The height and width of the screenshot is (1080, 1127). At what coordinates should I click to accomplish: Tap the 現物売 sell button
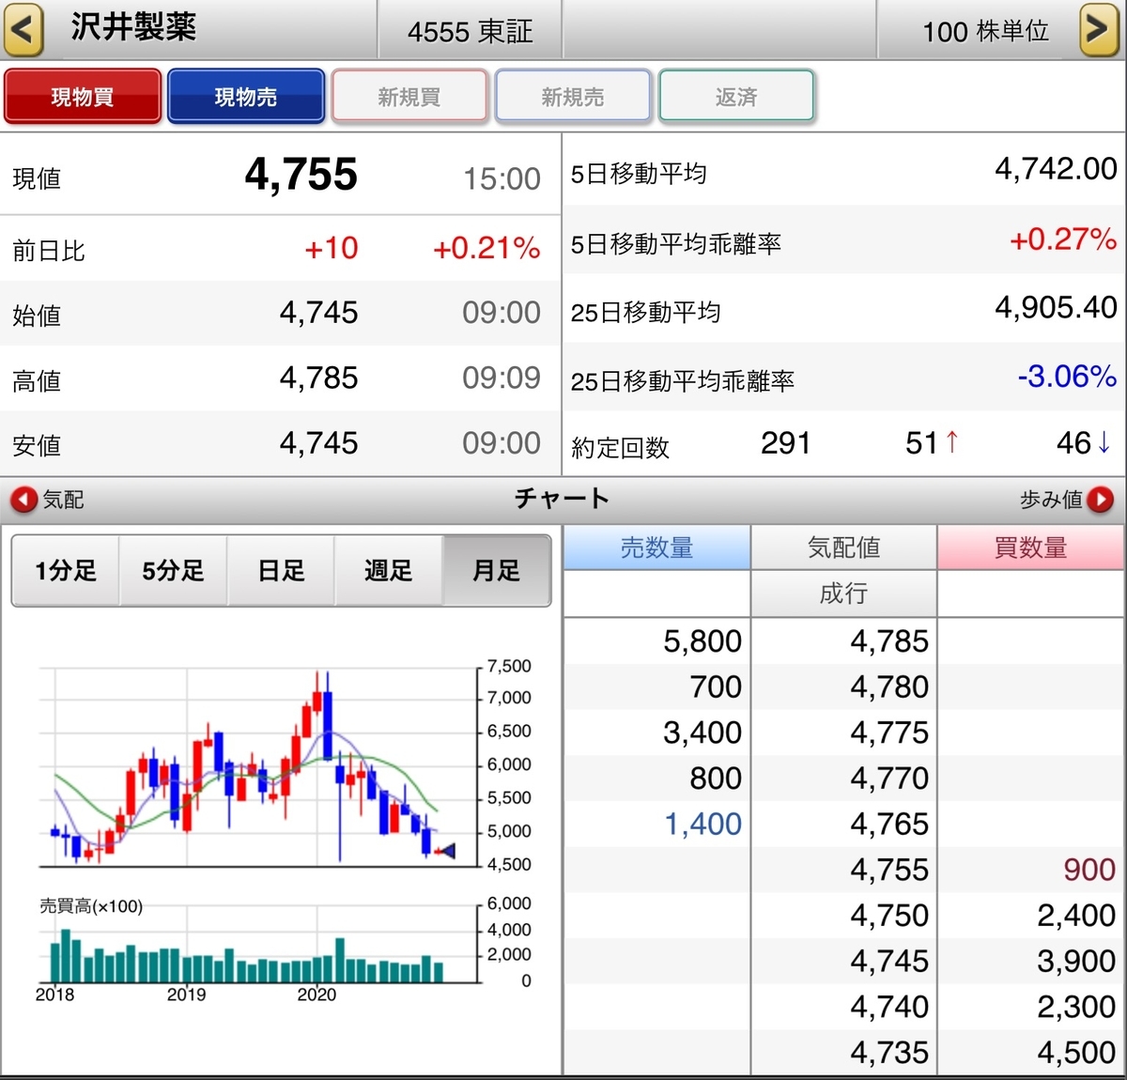tap(246, 97)
